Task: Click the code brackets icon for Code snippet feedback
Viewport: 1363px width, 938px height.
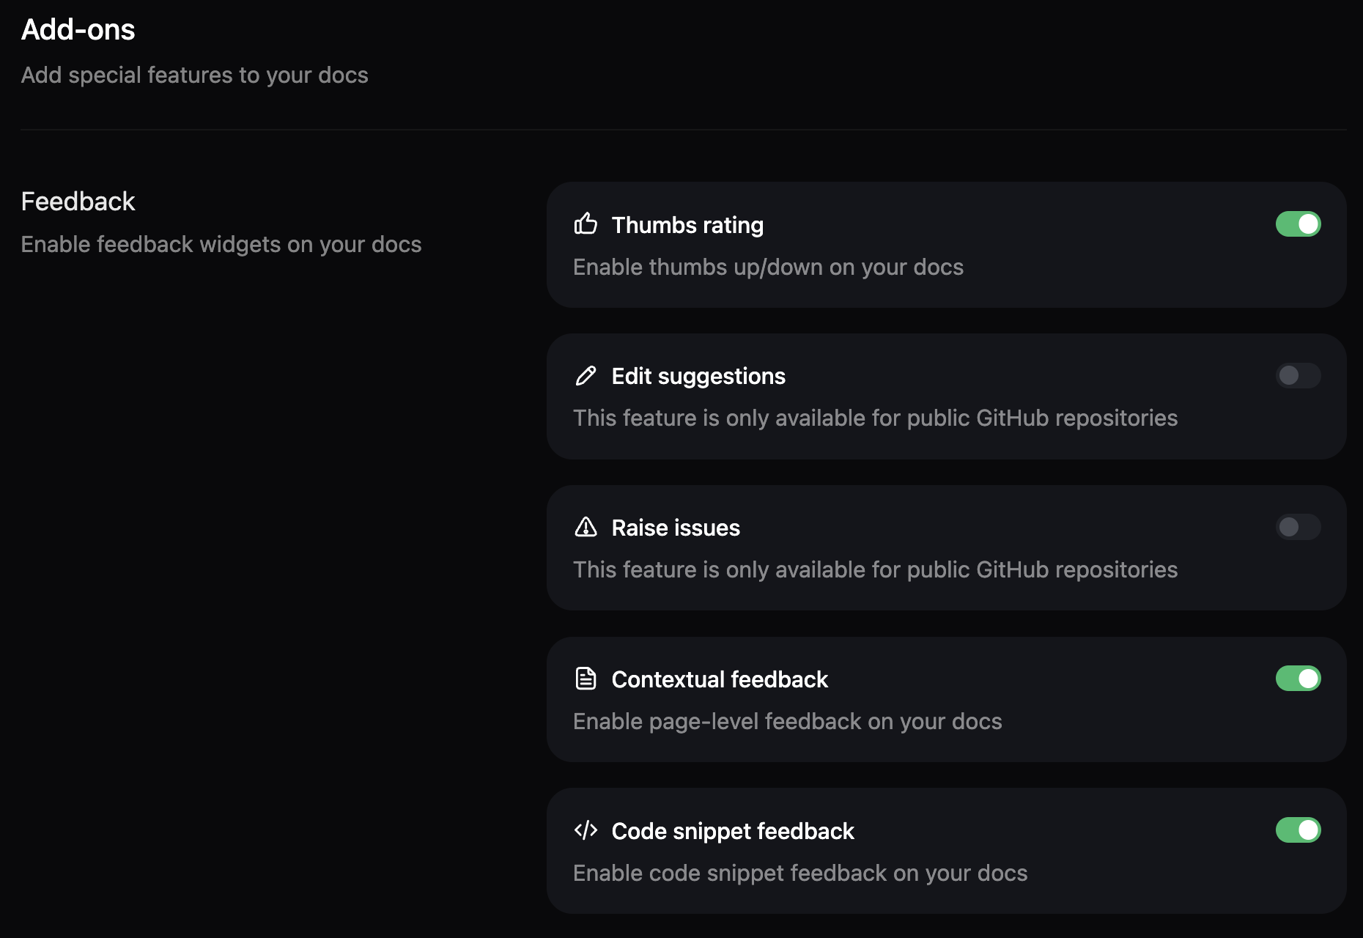Action: pyautogui.click(x=586, y=831)
